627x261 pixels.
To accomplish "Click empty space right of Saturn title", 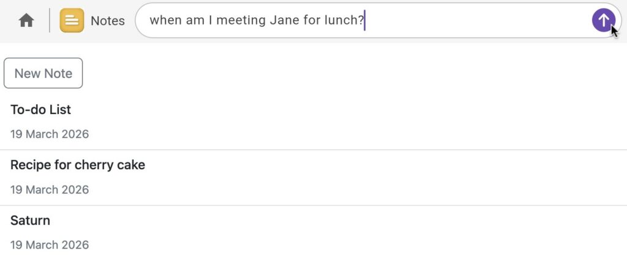I will (x=306, y=221).
